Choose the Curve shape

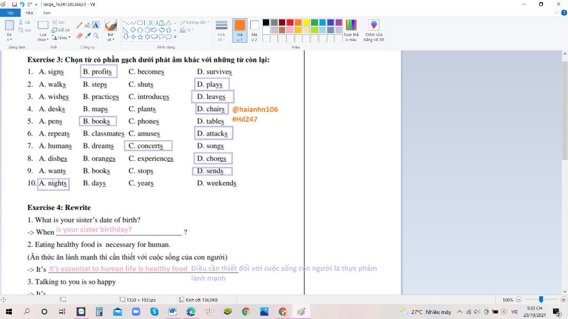[133, 23]
